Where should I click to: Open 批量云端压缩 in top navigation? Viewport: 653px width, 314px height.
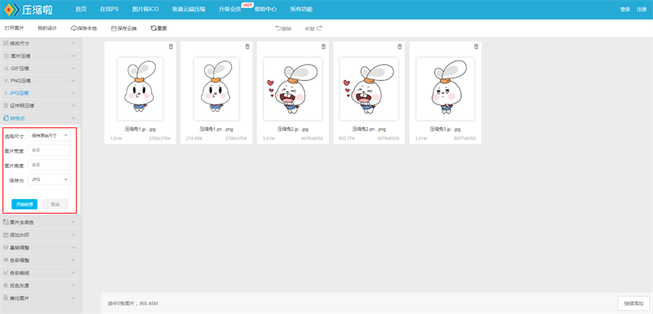pyautogui.click(x=189, y=9)
